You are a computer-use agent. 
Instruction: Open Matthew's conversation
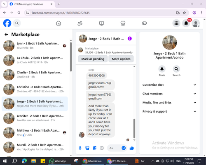35,133
